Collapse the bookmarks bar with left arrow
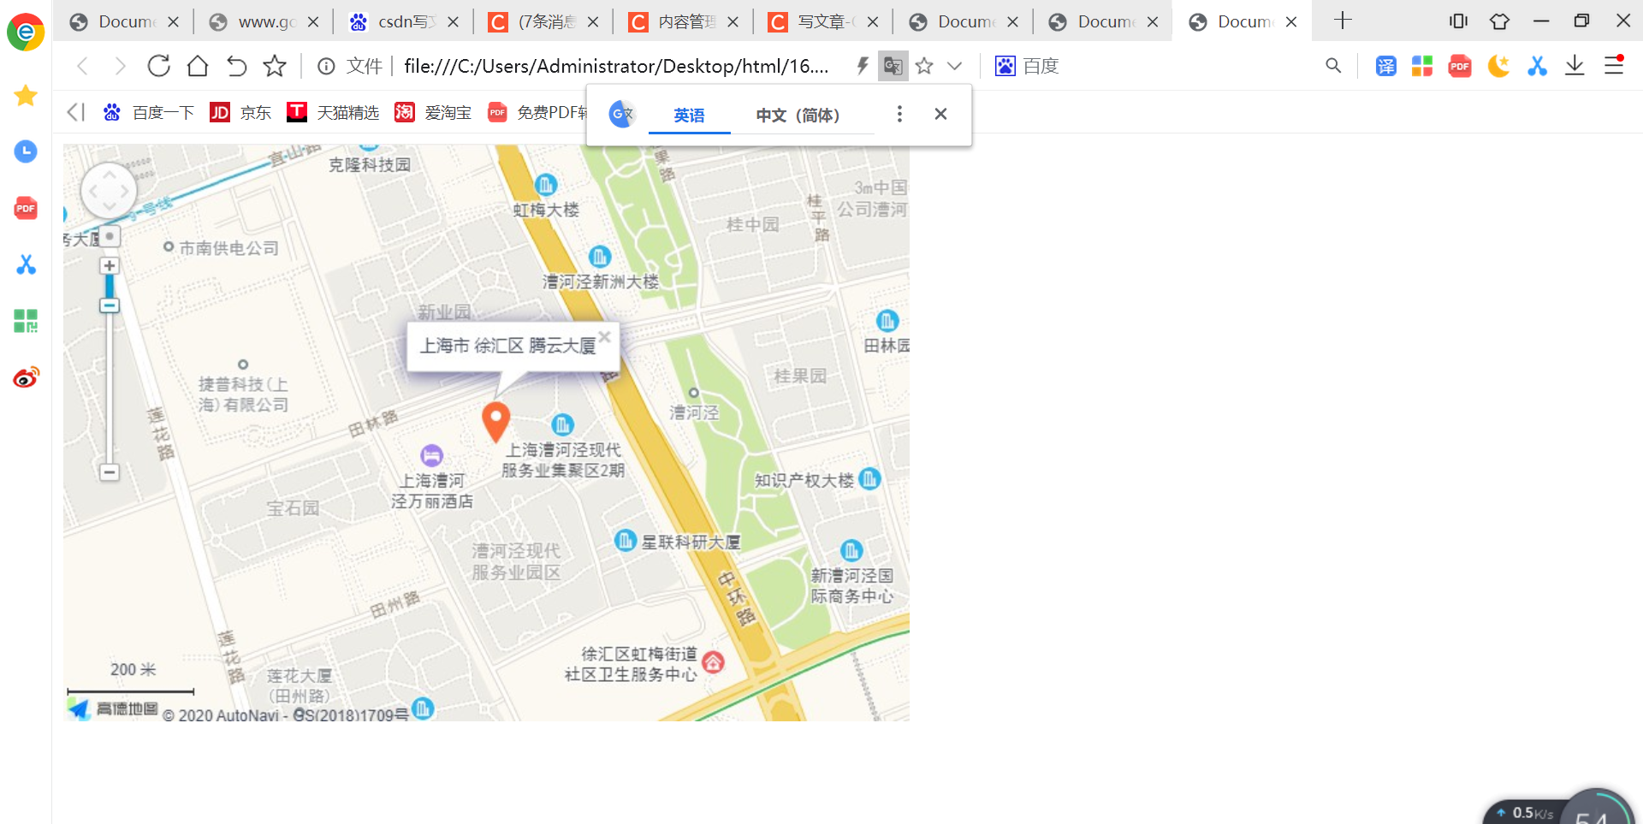The width and height of the screenshot is (1643, 824). 75,111
